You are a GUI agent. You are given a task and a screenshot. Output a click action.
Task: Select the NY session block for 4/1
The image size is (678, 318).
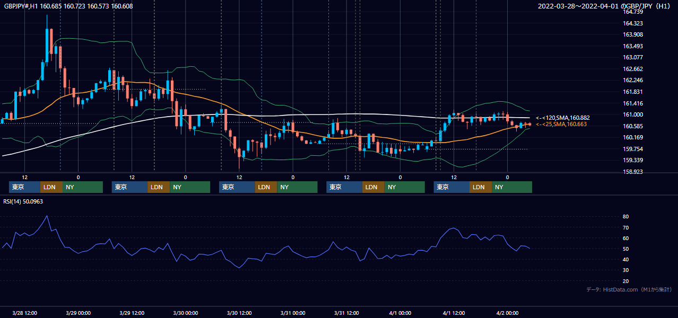coord(512,187)
